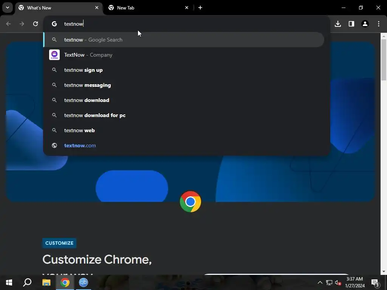Open Chrome three-dot menu

click(x=379, y=24)
